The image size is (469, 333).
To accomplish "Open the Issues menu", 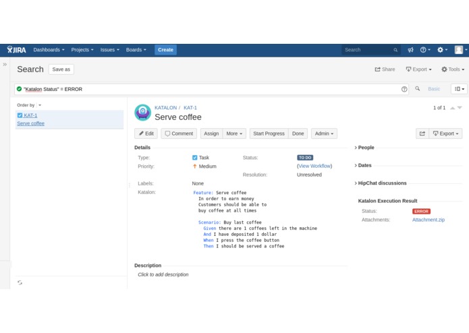I will pos(110,50).
